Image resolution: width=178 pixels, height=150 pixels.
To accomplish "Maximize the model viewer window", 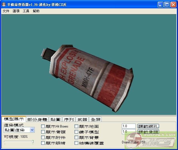I will (167, 5).
